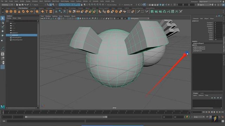The height and width of the screenshot is (126, 225).
Task: Create a polygon disc from the shelf
Action: tap(32, 12)
